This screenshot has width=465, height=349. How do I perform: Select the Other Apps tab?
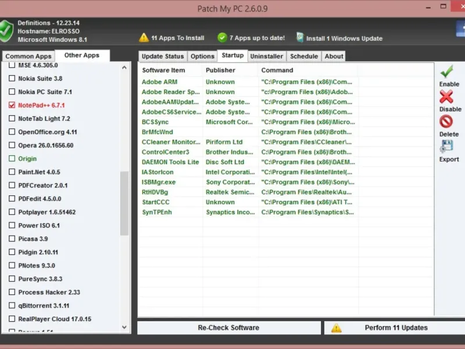pos(82,55)
